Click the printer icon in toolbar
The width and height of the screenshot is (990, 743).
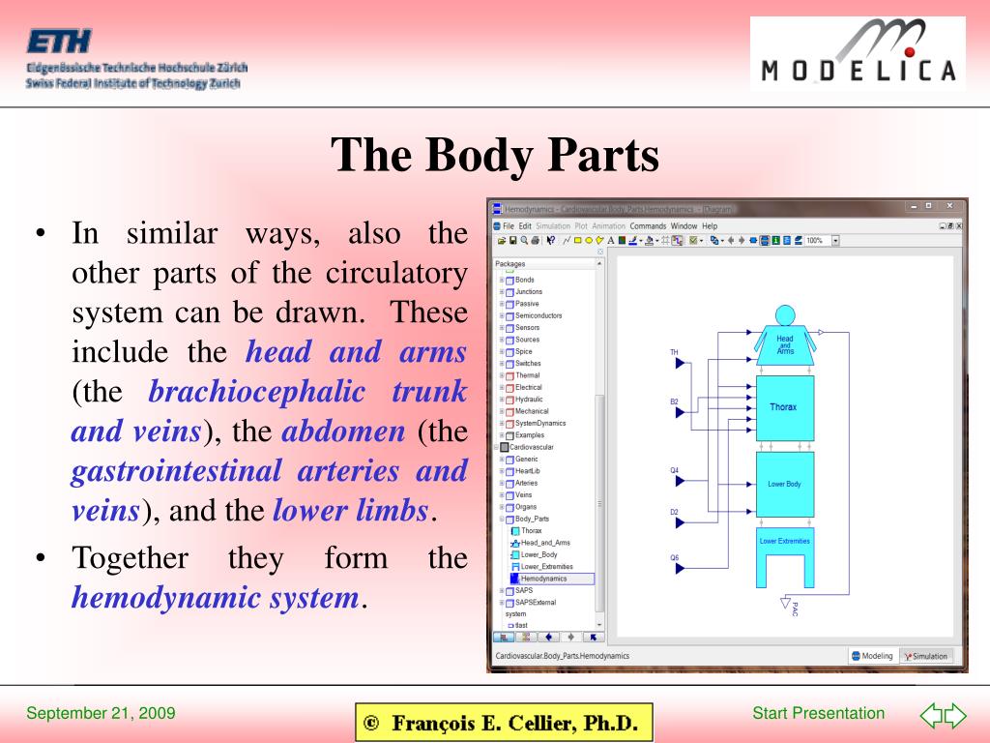pos(536,241)
